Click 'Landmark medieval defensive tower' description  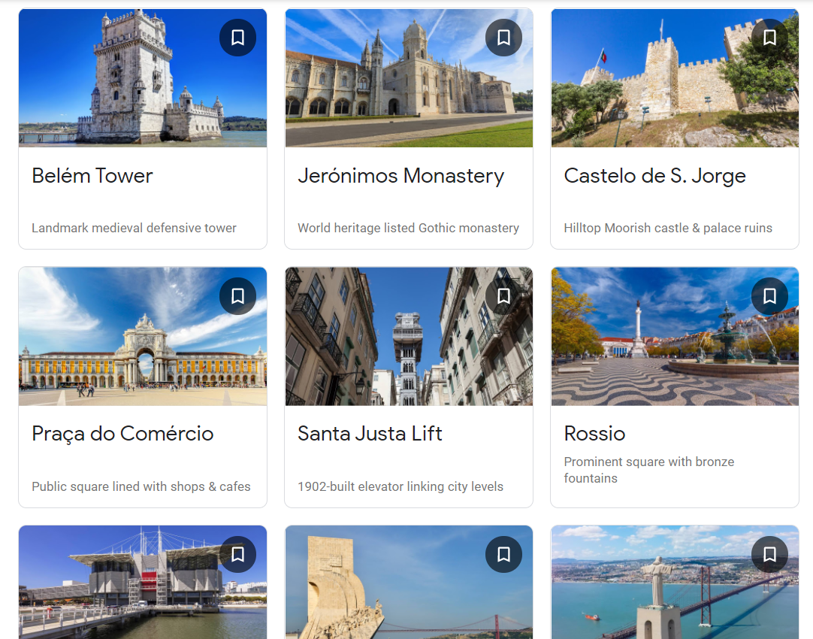[x=134, y=228]
